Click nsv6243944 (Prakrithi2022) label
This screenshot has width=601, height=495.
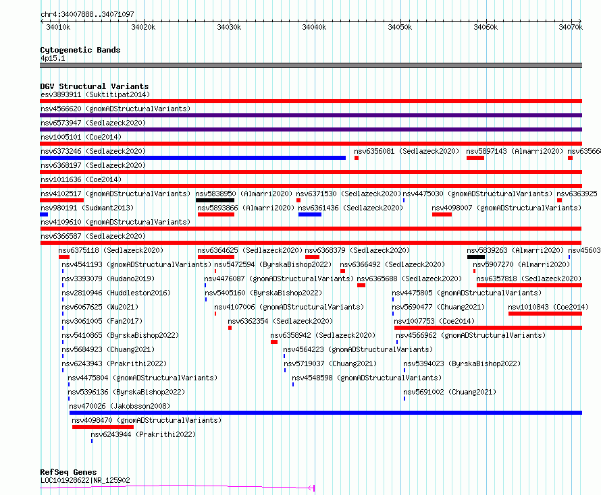click(143, 434)
